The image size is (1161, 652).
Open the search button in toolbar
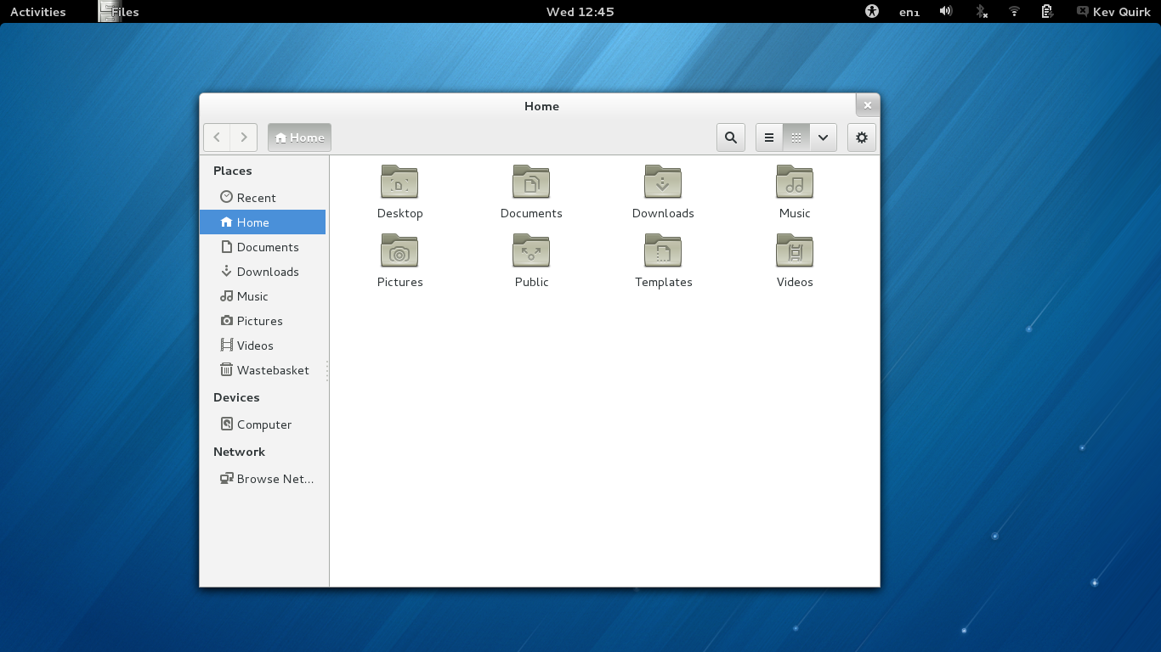pos(731,138)
